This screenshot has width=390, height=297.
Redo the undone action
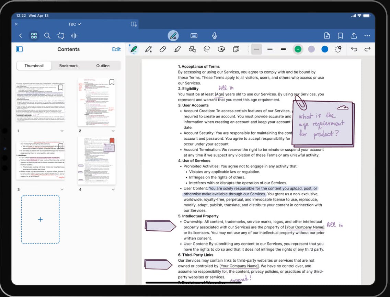coord(367,49)
